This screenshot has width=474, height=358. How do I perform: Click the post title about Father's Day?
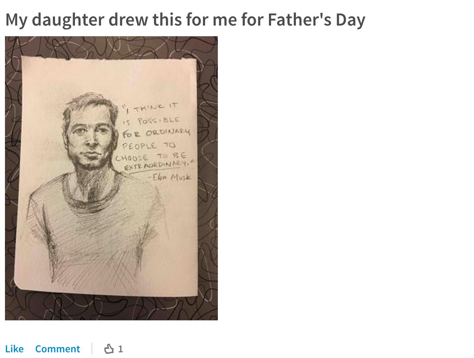pyautogui.click(x=185, y=20)
